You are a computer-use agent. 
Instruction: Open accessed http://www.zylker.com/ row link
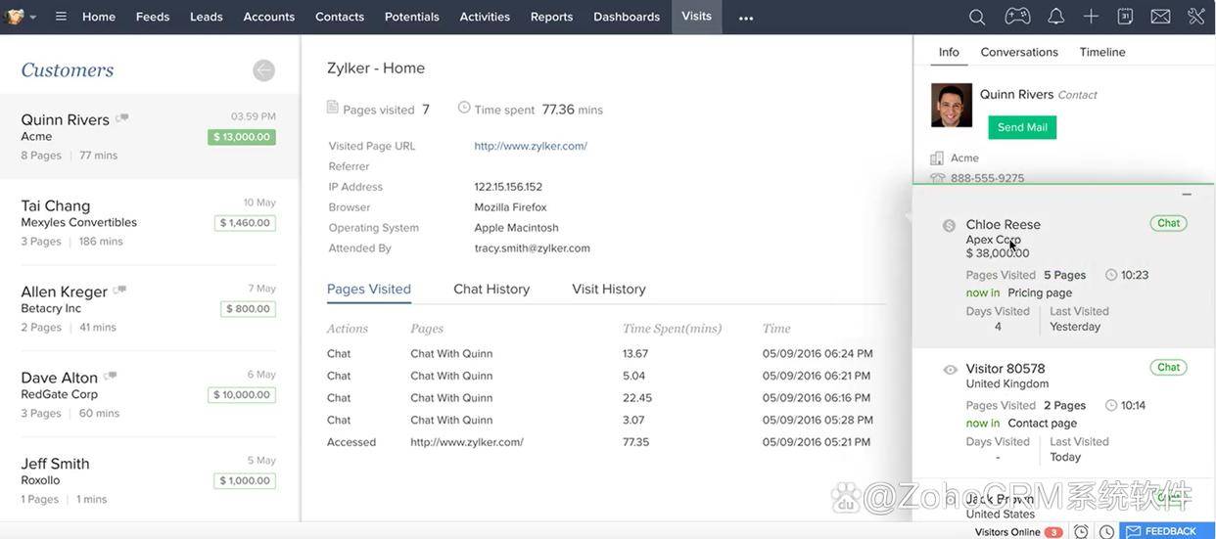click(467, 442)
